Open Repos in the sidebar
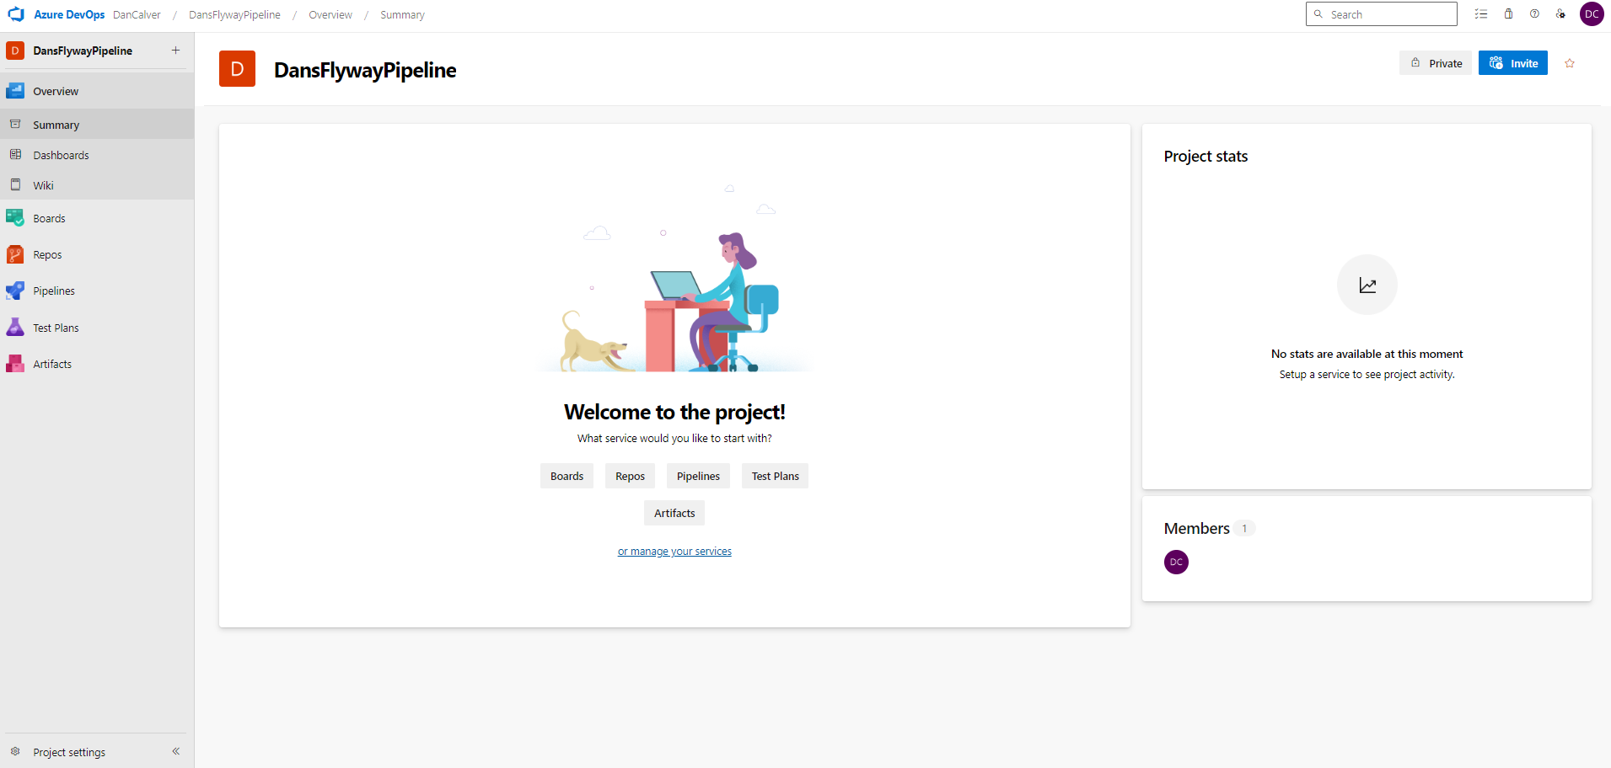Viewport: 1611px width, 768px height. (x=97, y=254)
